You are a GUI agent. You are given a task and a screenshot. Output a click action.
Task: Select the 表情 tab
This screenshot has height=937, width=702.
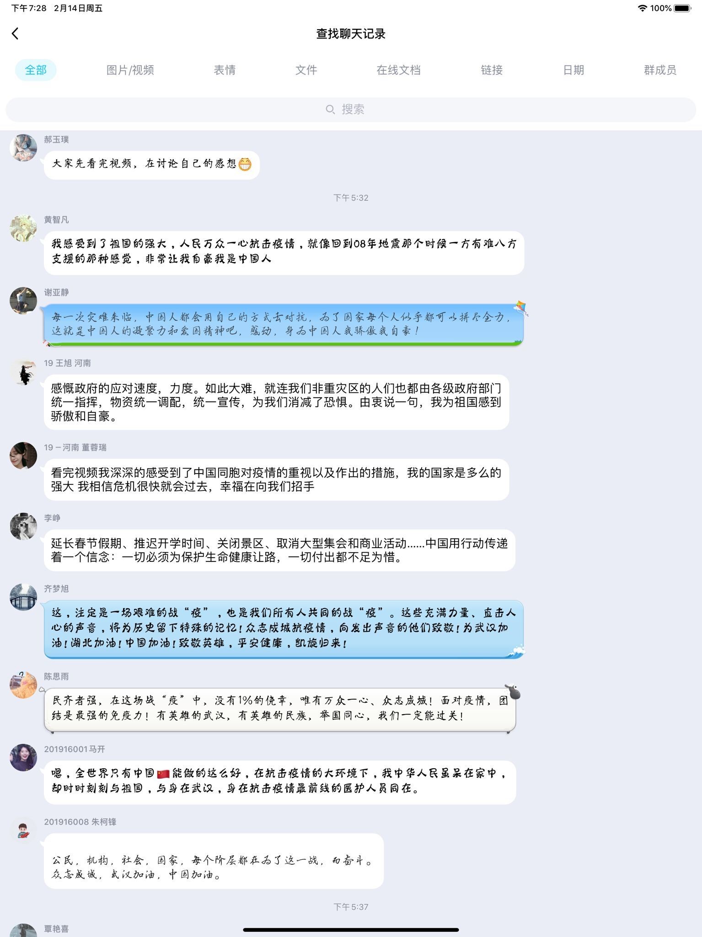[225, 70]
